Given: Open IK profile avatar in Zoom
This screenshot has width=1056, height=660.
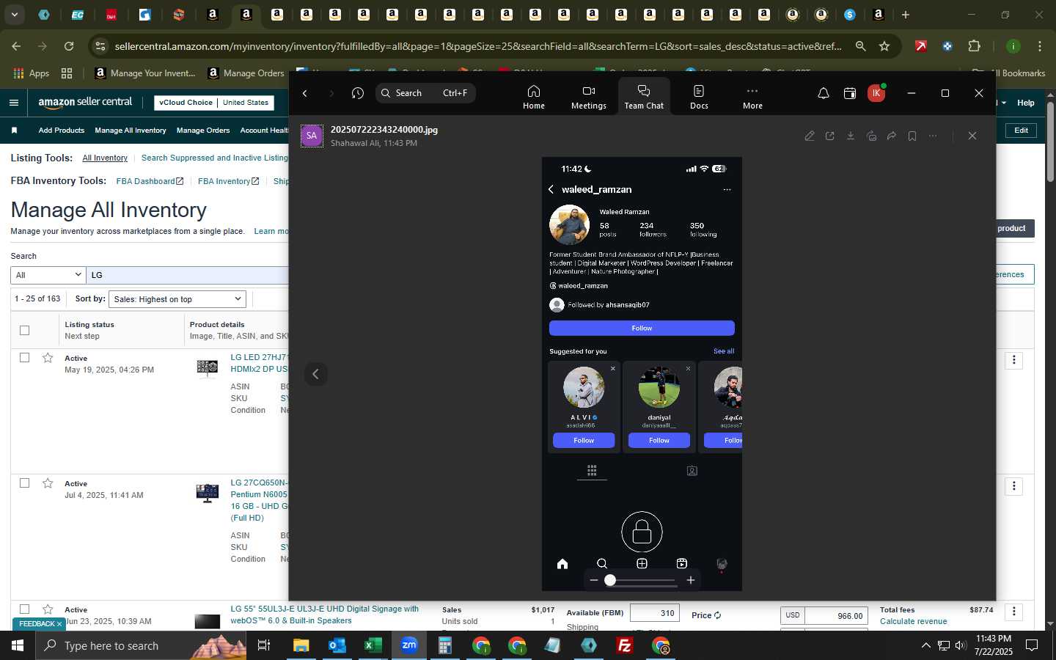Looking at the screenshot, I should click(x=876, y=93).
